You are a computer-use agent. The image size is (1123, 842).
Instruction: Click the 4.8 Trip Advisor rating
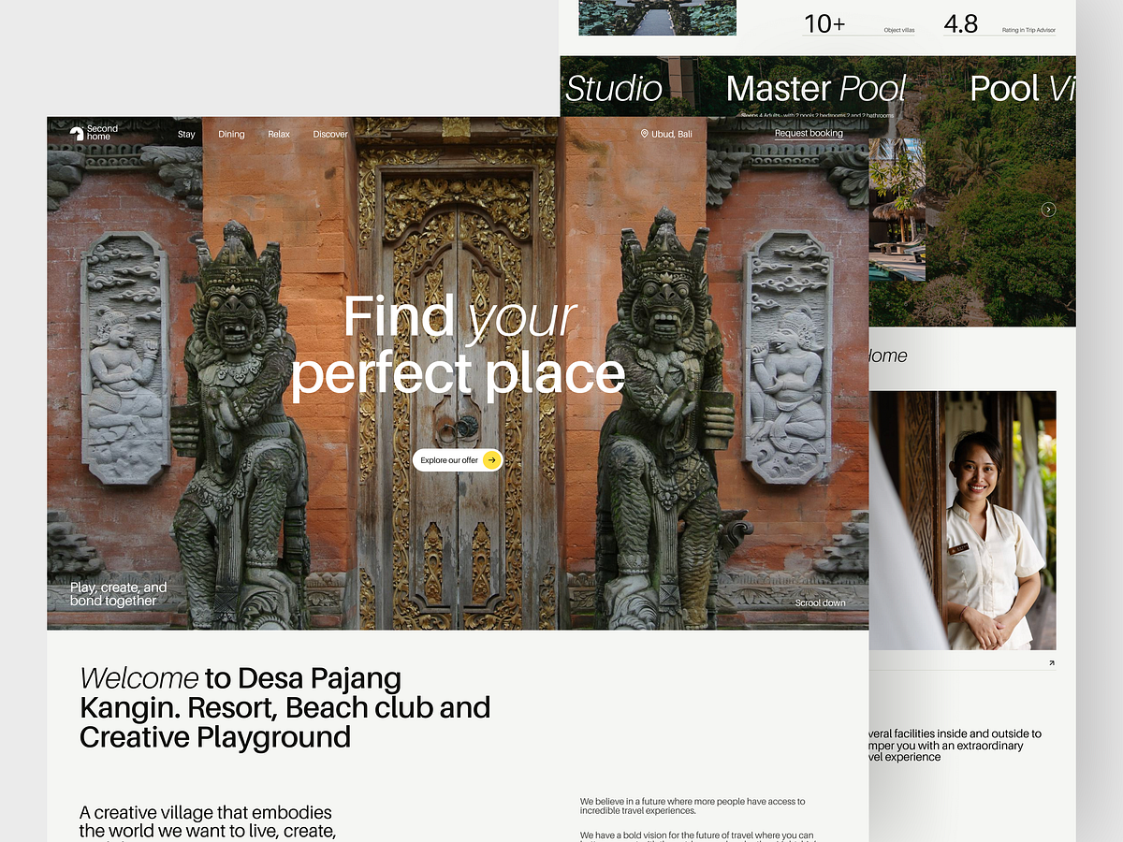(x=961, y=23)
